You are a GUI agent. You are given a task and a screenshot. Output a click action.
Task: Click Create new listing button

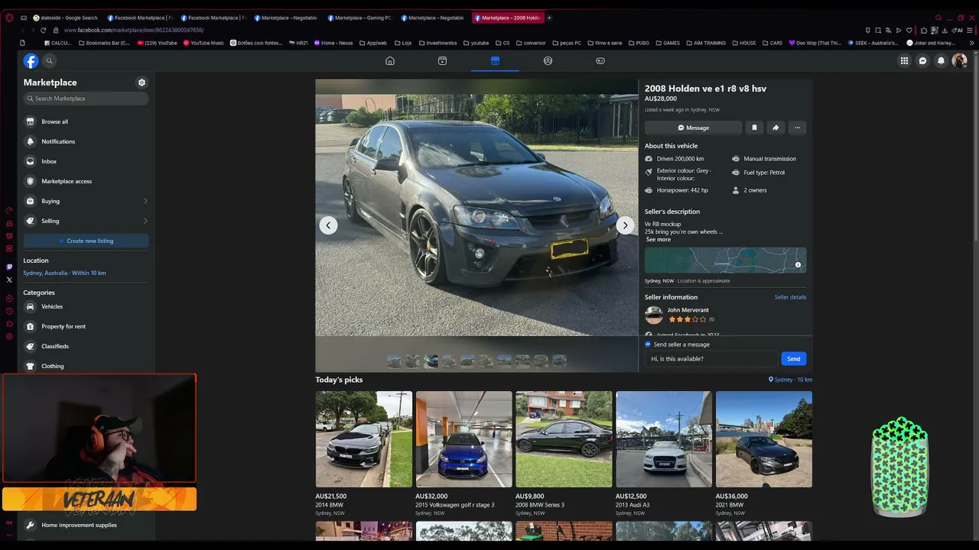click(x=86, y=241)
